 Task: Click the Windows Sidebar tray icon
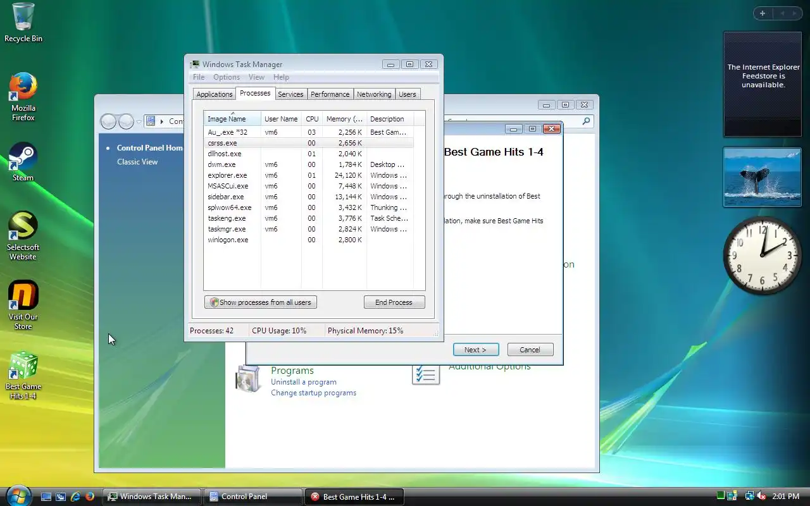coord(732,496)
